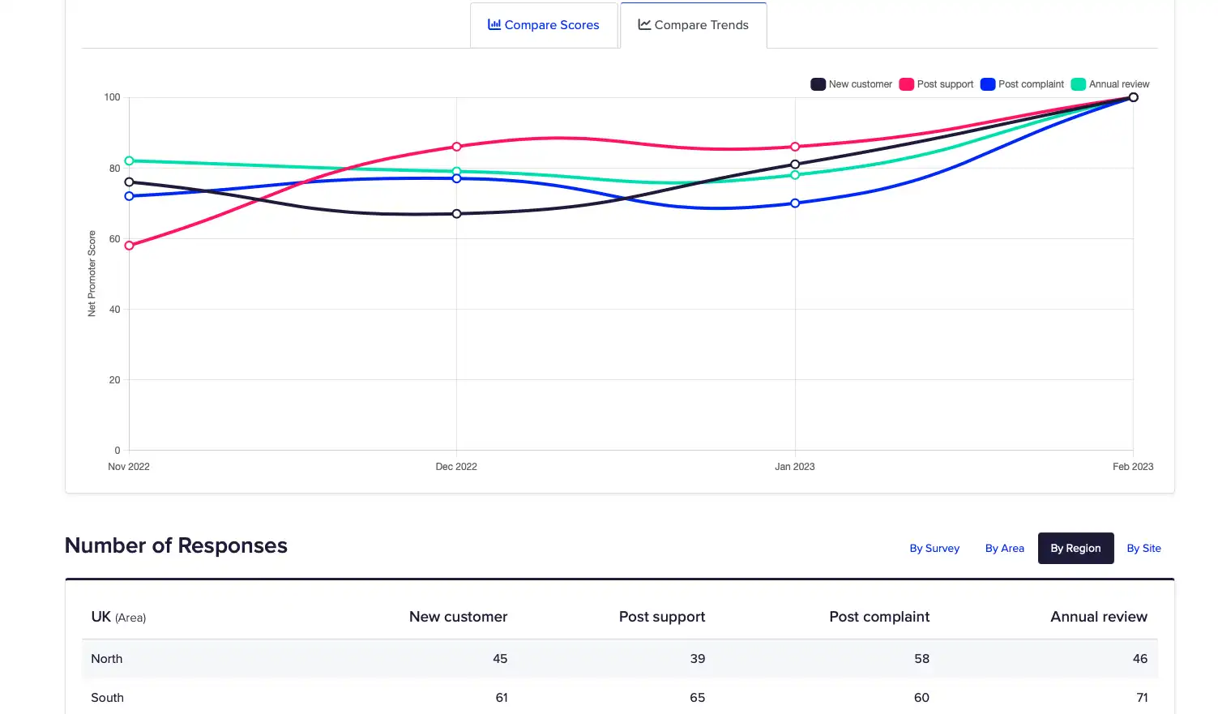
Task: Click the line chart icon on Compare Trends
Action: (644, 24)
